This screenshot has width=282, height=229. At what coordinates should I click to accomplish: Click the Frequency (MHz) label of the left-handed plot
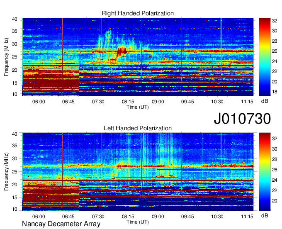pyautogui.click(x=6, y=172)
